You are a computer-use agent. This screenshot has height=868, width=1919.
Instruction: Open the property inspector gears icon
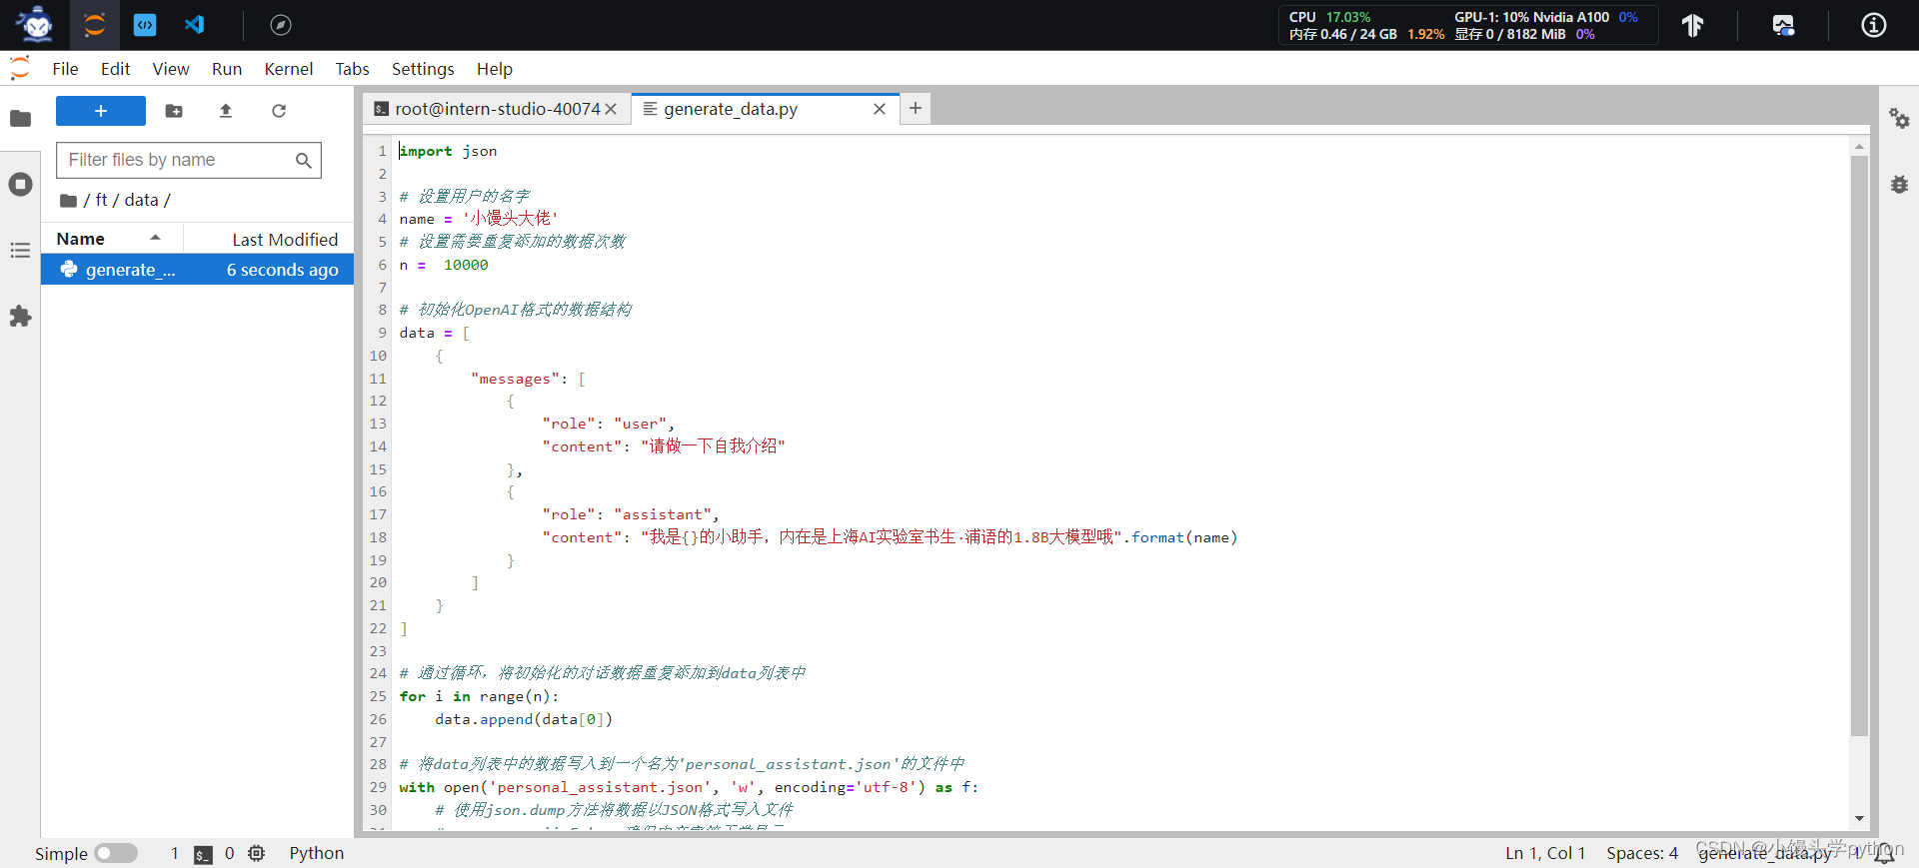(x=1899, y=118)
